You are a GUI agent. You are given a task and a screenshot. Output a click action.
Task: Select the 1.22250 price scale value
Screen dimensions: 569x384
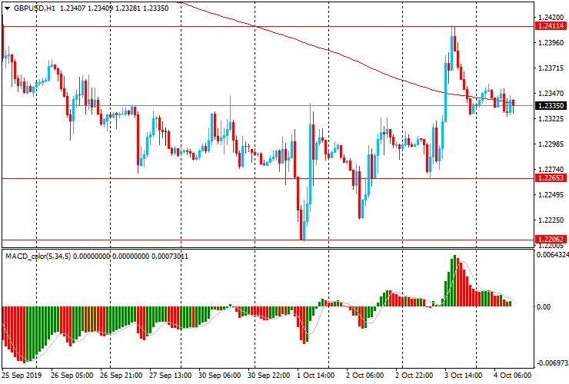(551, 220)
